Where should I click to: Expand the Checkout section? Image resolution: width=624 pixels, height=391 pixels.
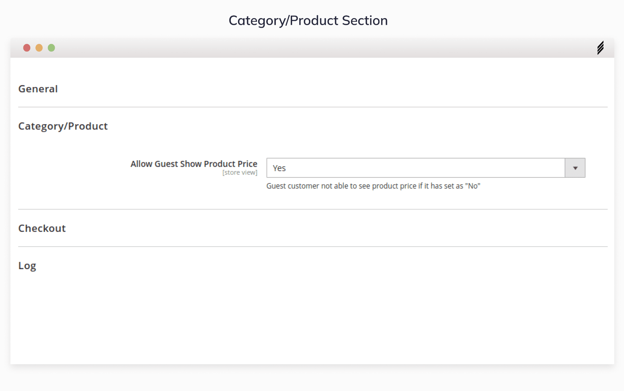[42, 228]
